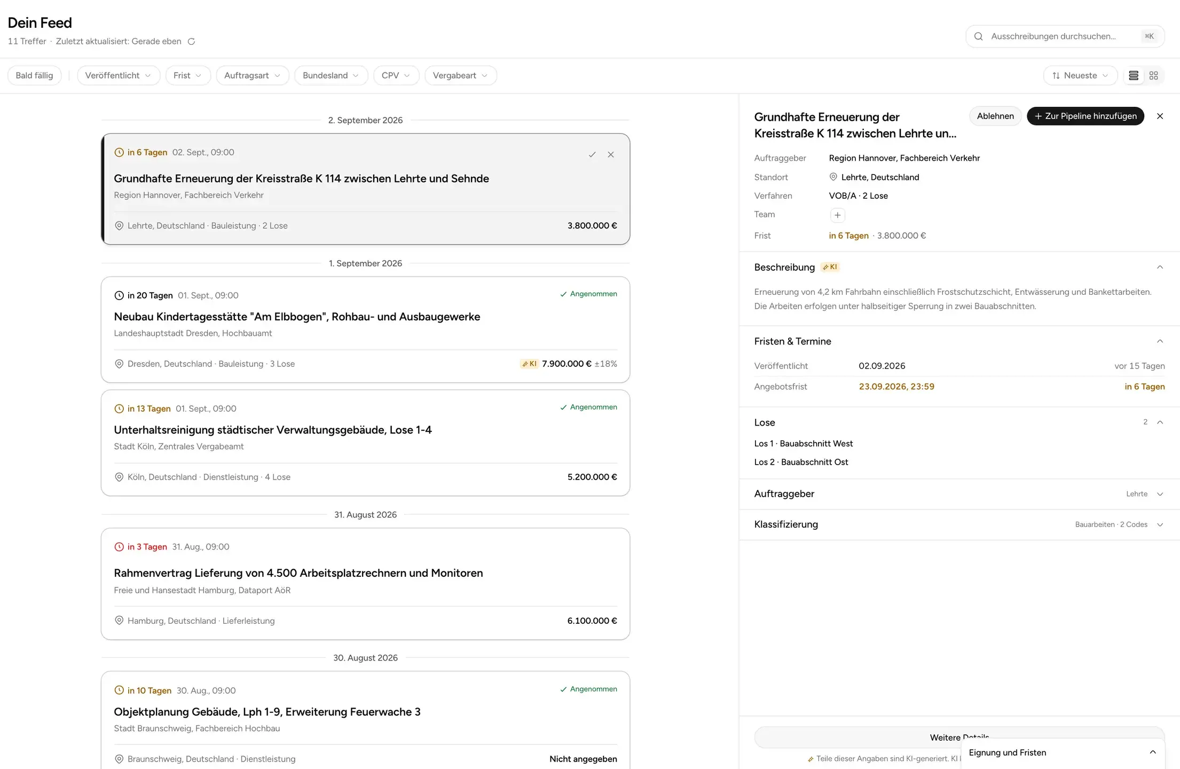Click Angebotsfrist date '23.09.2026, 23:59'
Screen dimensions: 1180x769
pyautogui.click(x=896, y=387)
